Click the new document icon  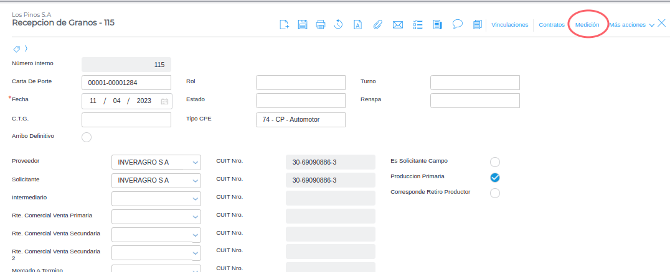click(284, 25)
